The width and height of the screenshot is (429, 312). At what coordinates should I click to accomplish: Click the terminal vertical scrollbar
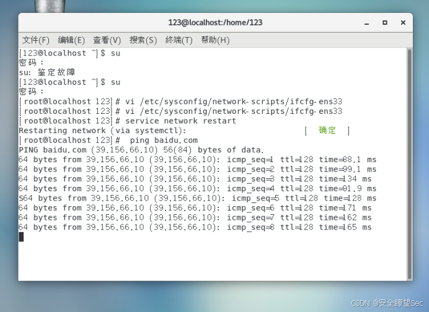(409, 164)
